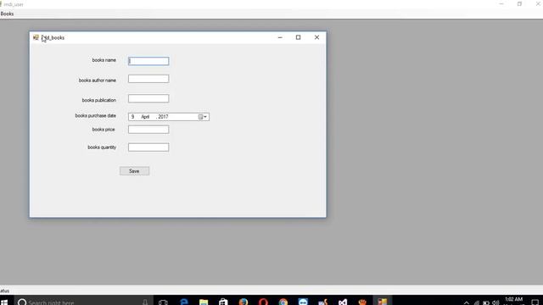Switch to the running mdi_user app taskbar icon
The height and width of the screenshot is (305, 543).
(383, 302)
